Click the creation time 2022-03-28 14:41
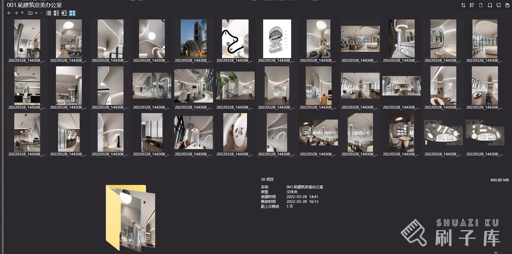Screen dimensions: 512x254 [302, 197]
